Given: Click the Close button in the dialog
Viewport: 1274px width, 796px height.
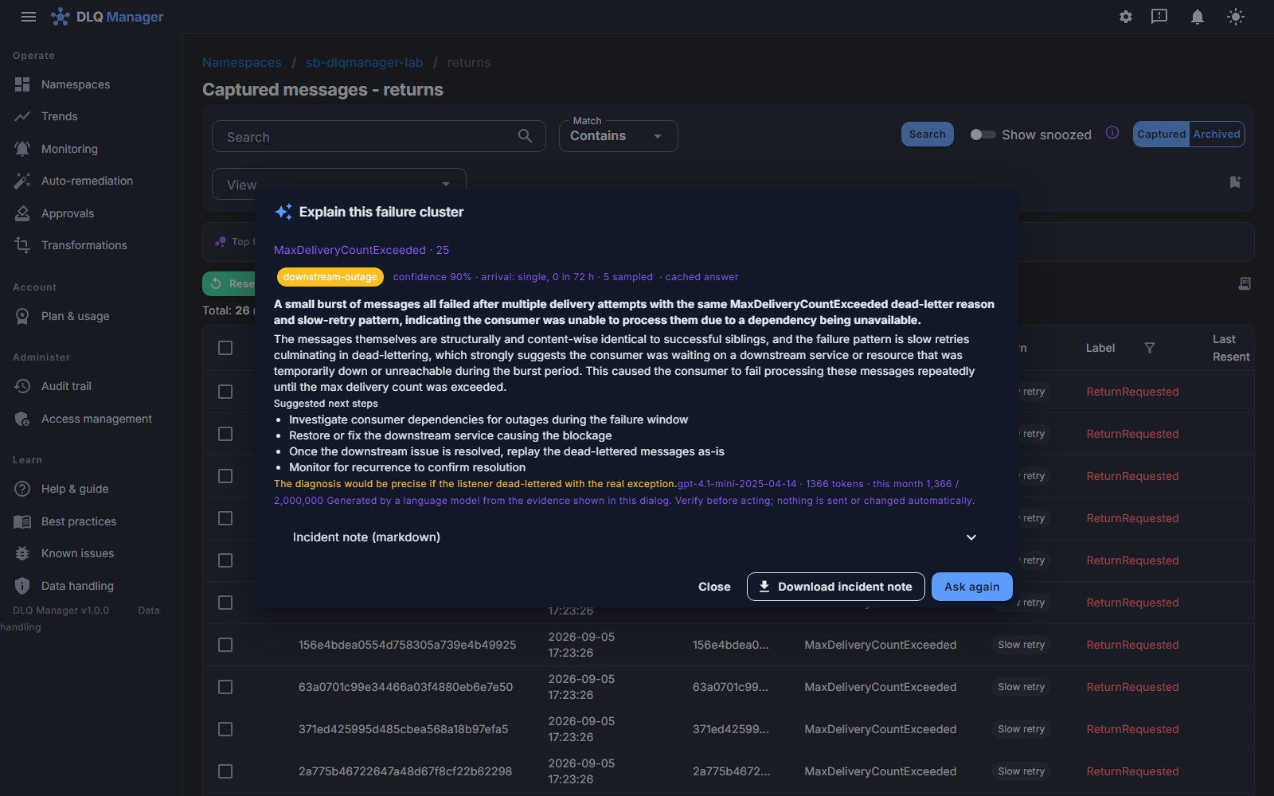Looking at the screenshot, I should (x=714, y=587).
